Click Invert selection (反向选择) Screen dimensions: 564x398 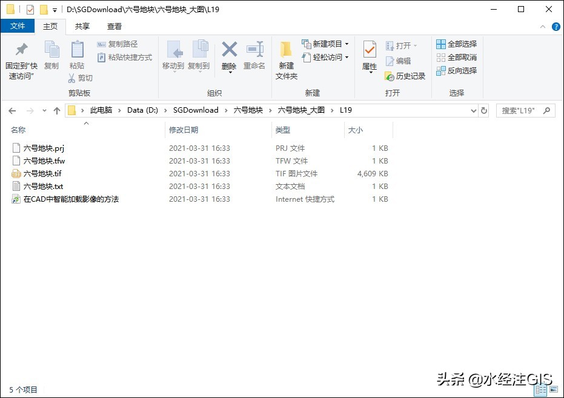tap(456, 70)
